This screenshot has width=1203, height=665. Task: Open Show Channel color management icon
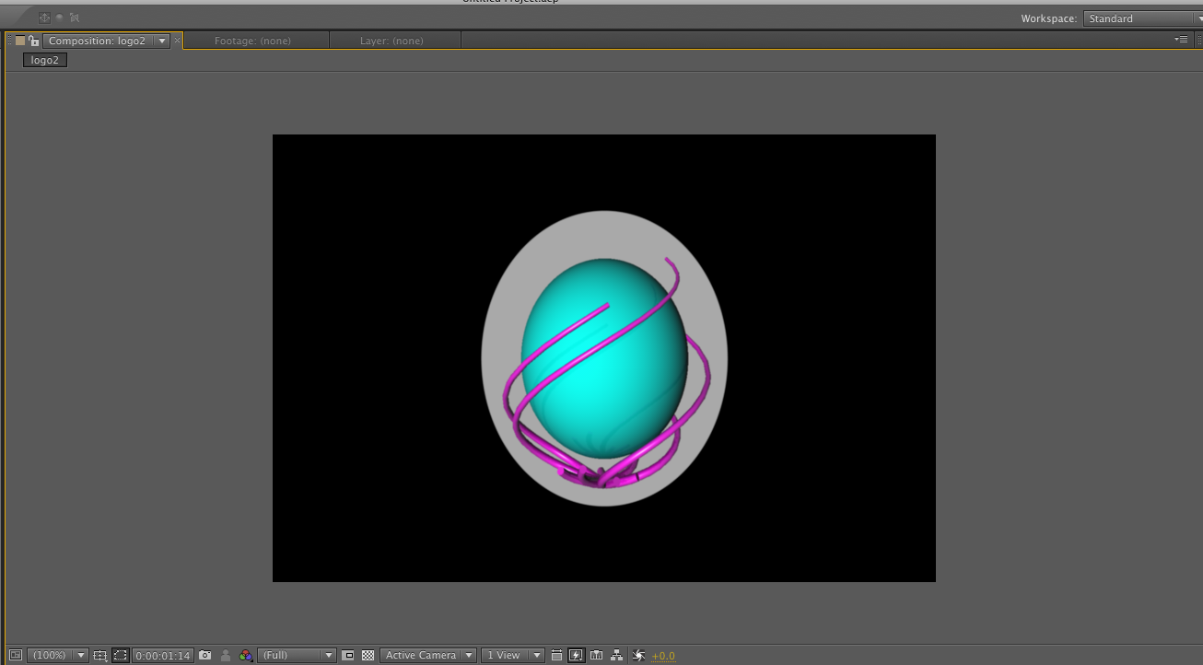click(x=246, y=655)
